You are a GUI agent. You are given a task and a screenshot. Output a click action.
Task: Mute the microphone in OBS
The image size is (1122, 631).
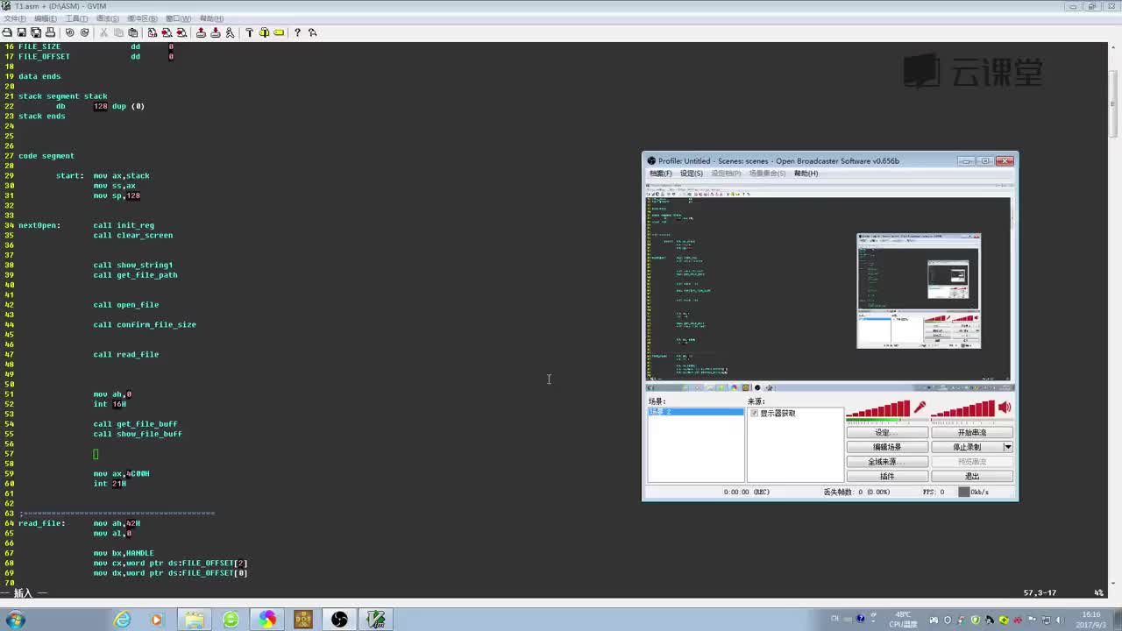(x=920, y=408)
